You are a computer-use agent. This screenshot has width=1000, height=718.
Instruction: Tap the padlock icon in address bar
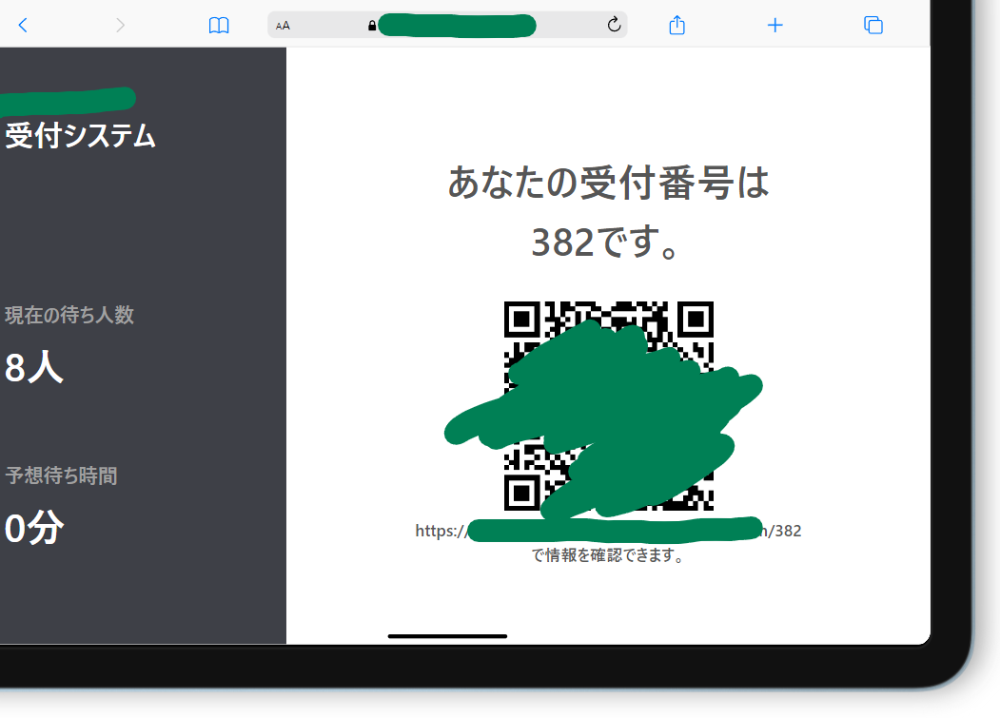[372, 26]
